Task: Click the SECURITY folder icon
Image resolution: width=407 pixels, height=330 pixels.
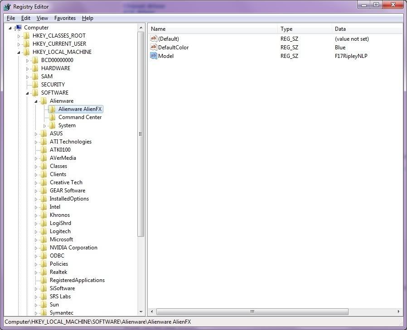Action: click(35, 85)
